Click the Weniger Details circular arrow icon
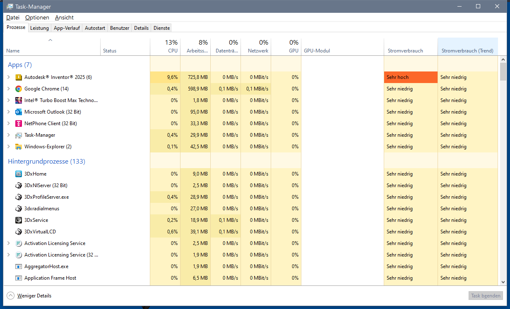 [x=10, y=296]
